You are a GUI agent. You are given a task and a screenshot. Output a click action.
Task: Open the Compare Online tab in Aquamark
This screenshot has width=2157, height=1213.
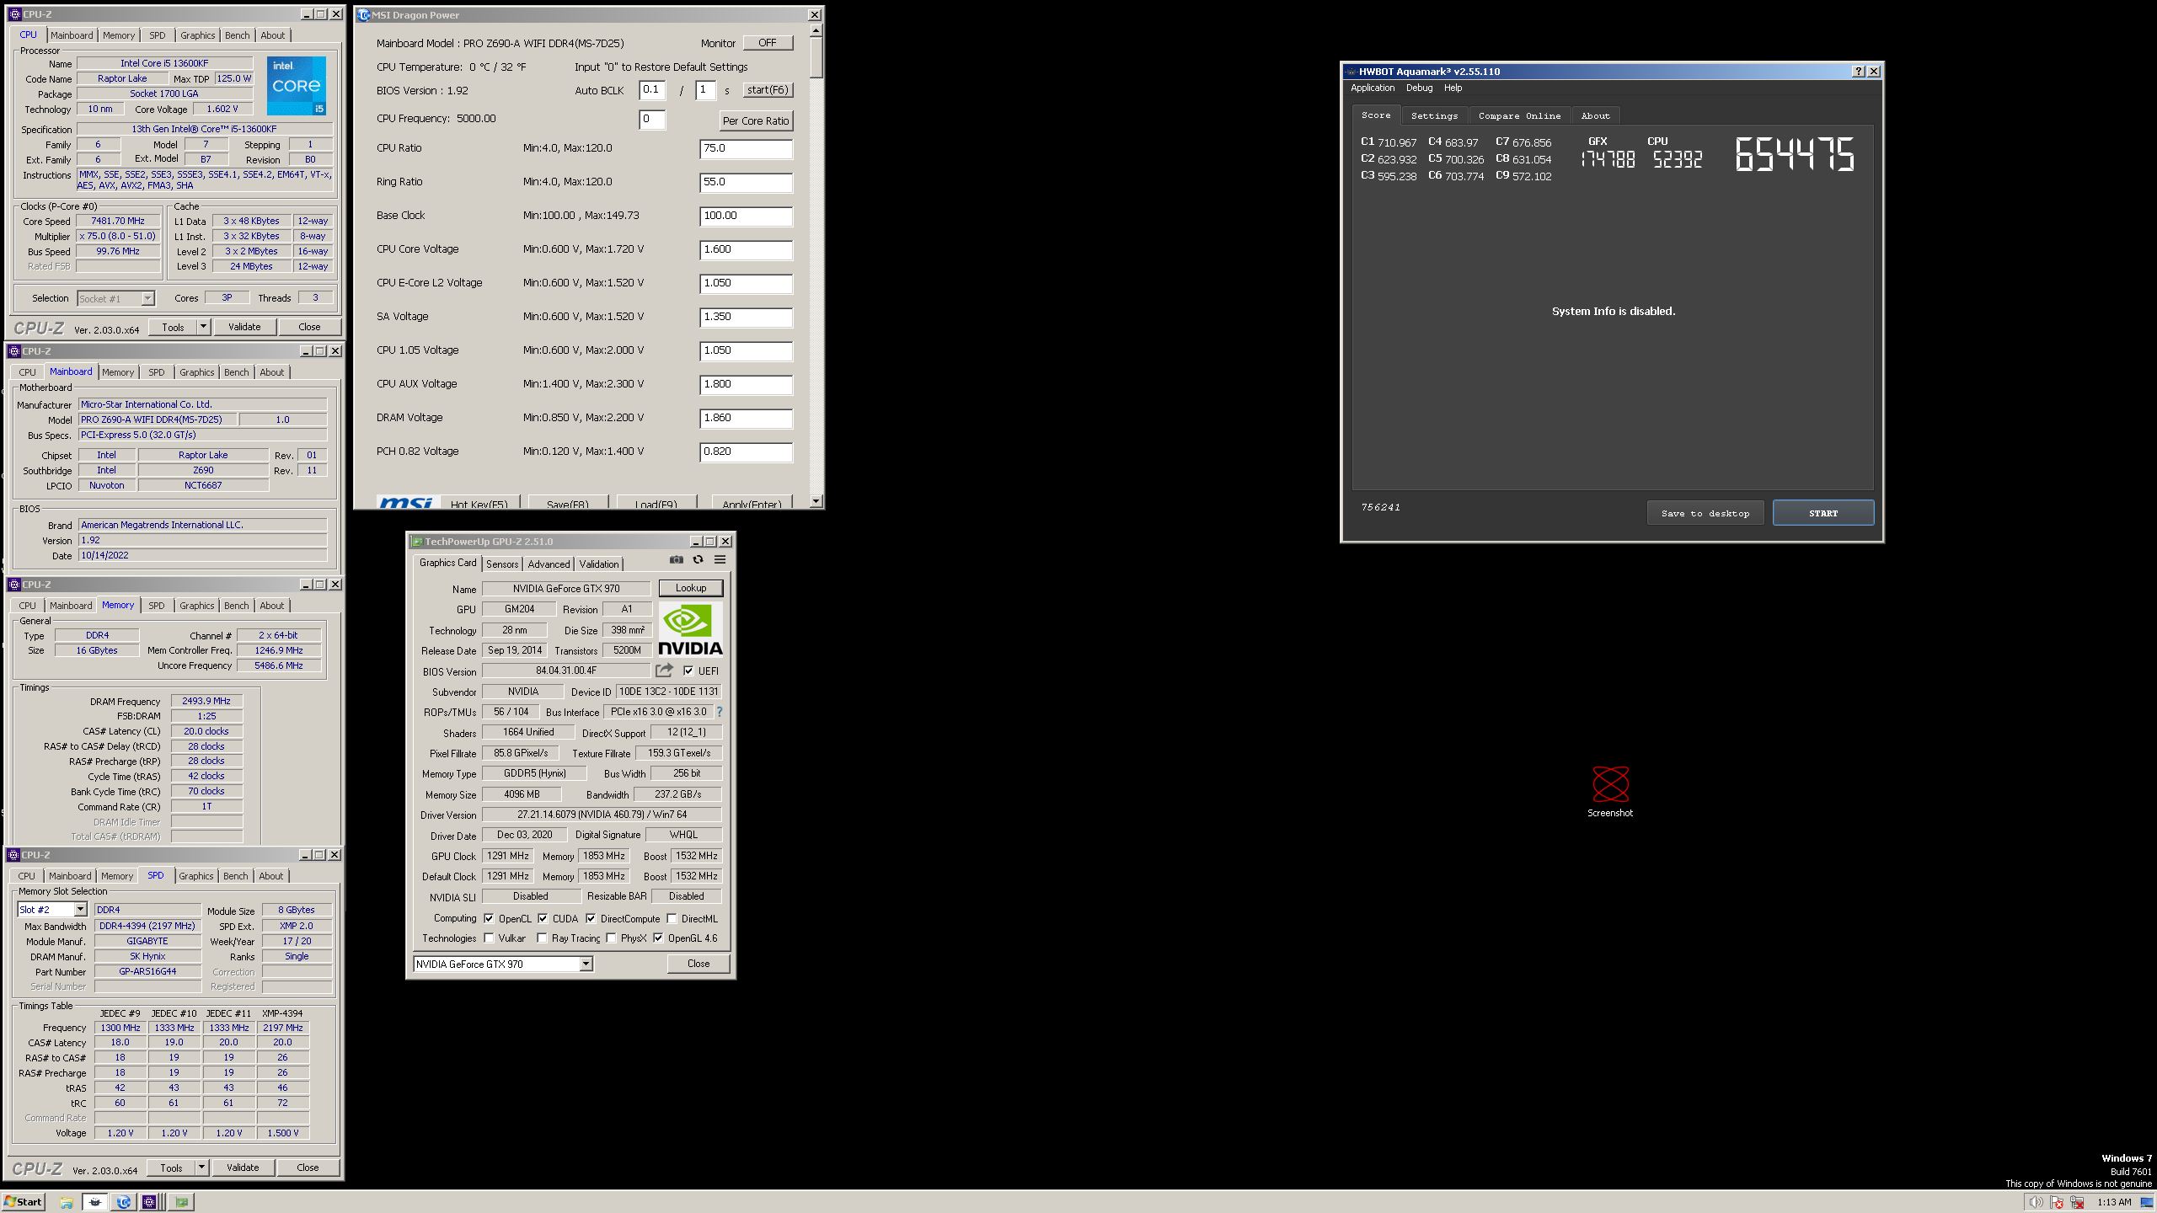[1519, 116]
